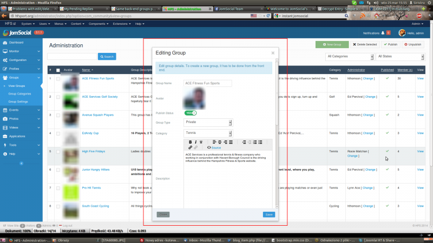Screen dimensions: 433x243
Task: Toggle italic in the description editor
Action: click(x=195, y=142)
